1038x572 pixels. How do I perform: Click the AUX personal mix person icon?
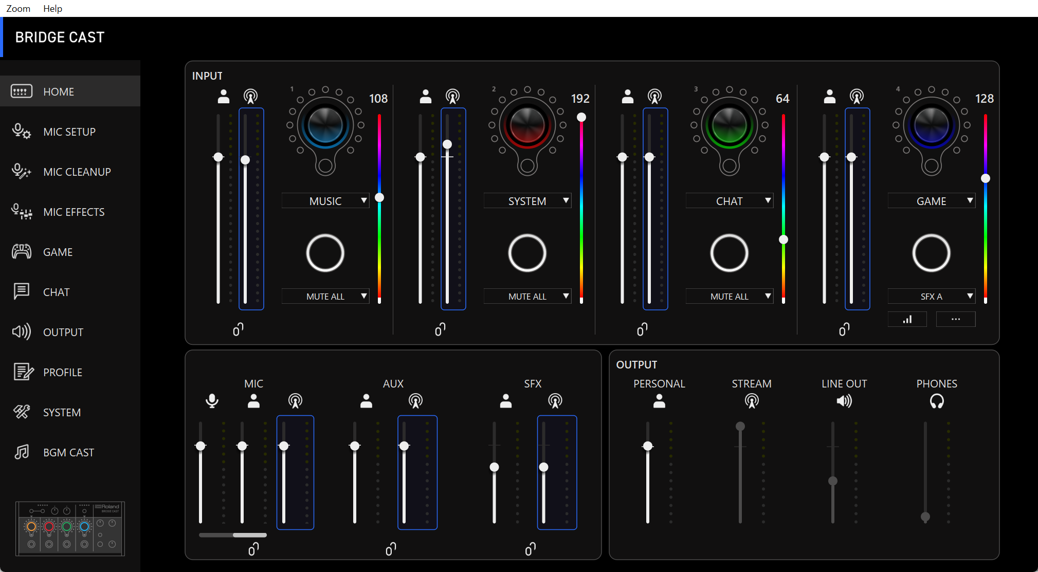coord(366,401)
